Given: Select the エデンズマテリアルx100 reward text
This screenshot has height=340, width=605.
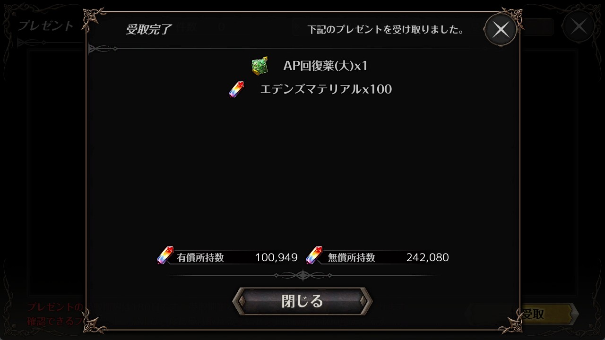Looking at the screenshot, I should click(326, 89).
